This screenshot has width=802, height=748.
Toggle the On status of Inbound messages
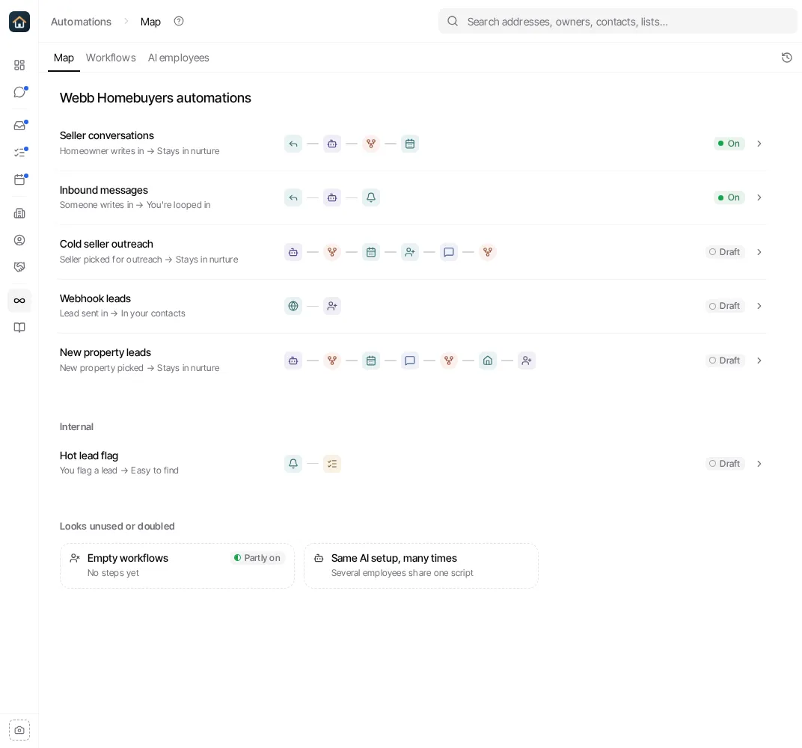point(729,197)
